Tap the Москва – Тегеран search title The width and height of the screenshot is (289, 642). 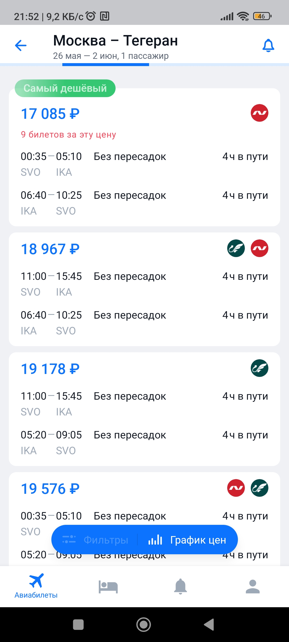pos(116,41)
